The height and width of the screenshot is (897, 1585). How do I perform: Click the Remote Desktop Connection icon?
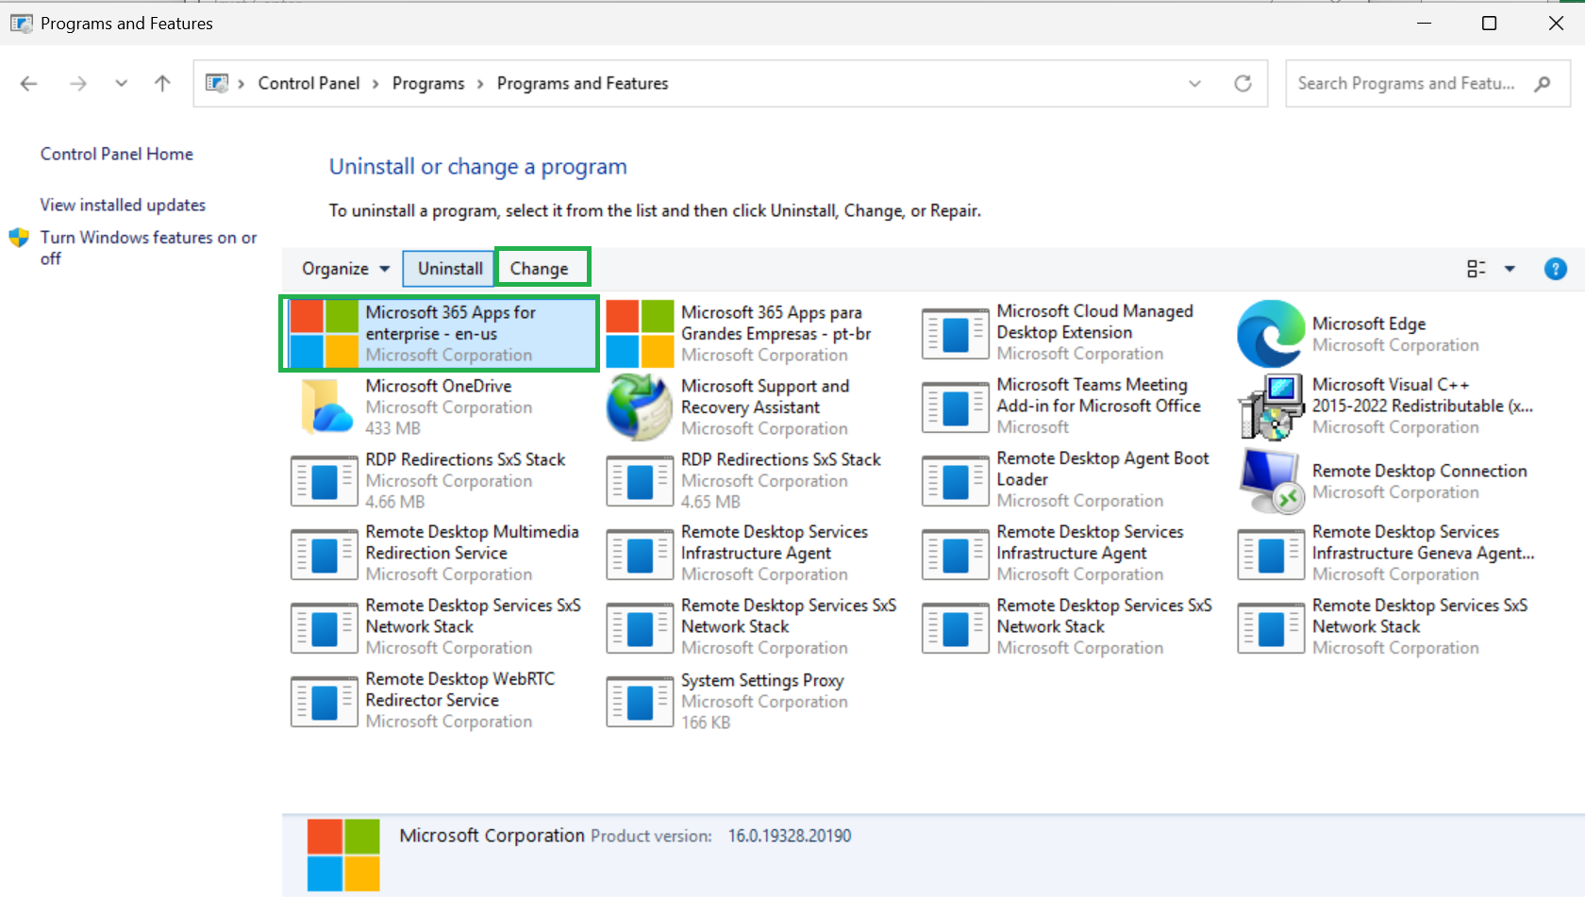point(1270,481)
